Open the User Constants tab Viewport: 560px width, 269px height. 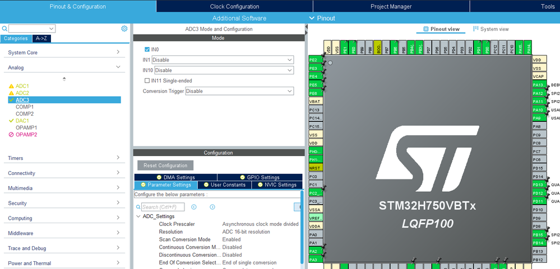[224, 185]
